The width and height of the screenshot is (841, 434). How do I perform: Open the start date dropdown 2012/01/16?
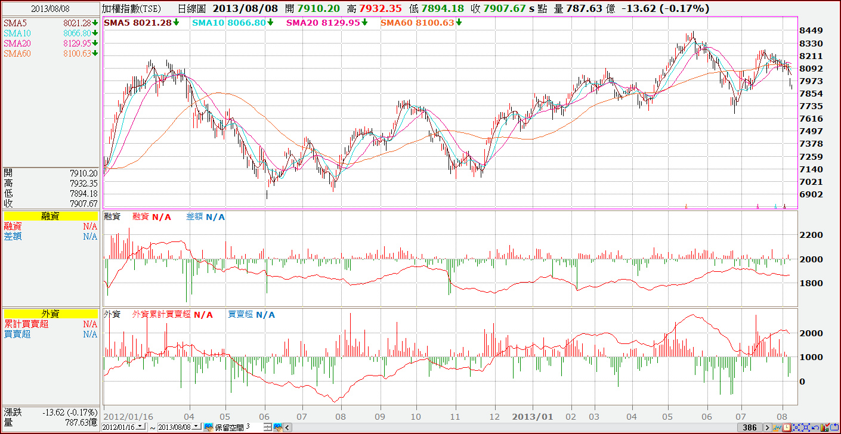tap(140, 427)
